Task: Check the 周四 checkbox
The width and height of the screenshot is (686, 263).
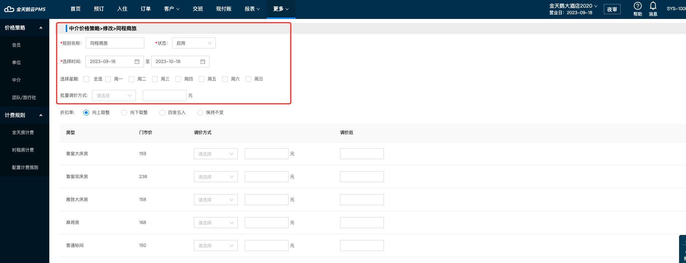Action: point(178,79)
